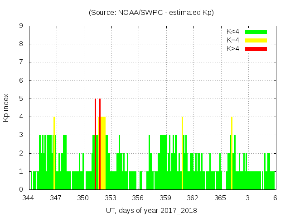Click the 344 tick label on x-axis
290x217 pixels.
(x=29, y=198)
